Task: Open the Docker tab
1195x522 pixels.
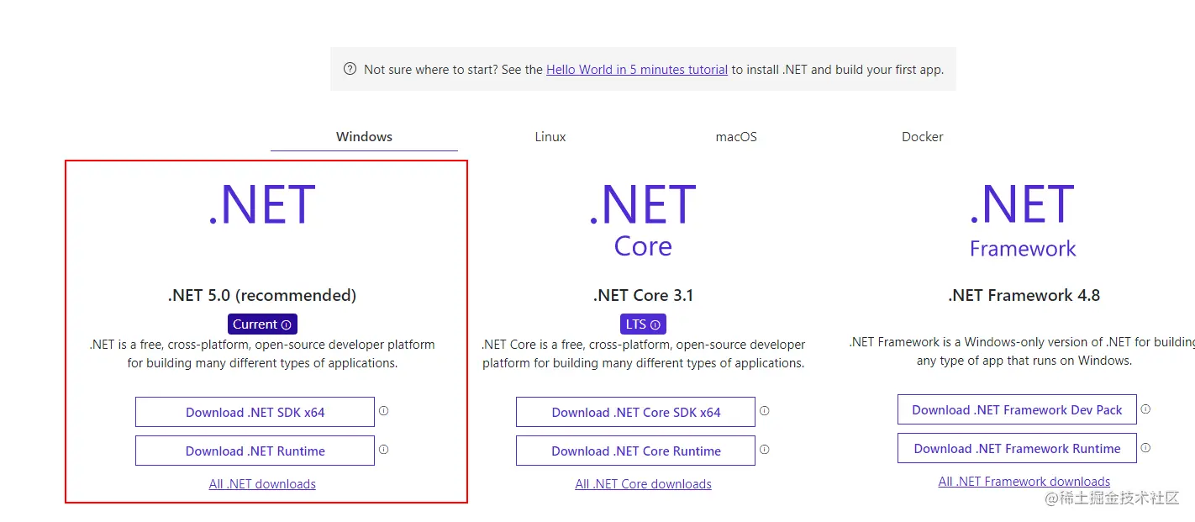Action: 923,137
